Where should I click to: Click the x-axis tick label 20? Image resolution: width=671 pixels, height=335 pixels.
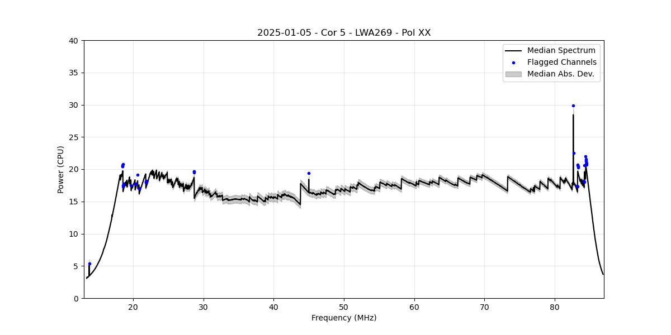[133, 307]
